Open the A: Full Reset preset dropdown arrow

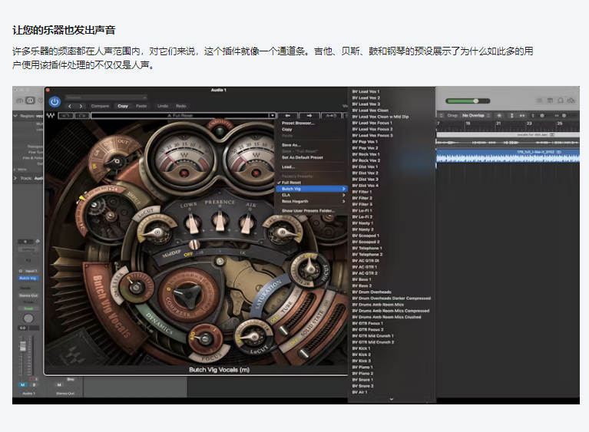273,116
